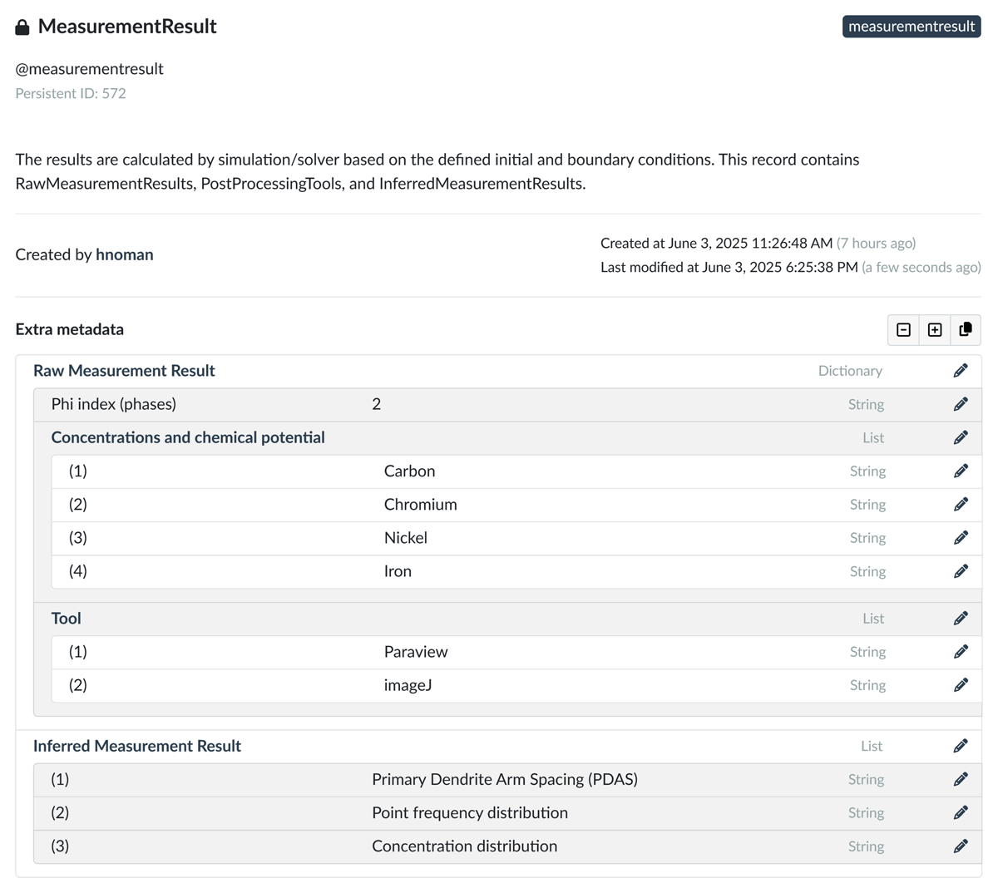Screen dimensions: 998x893
Task: Edit the Iron entry
Action: pyautogui.click(x=961, y=571)
